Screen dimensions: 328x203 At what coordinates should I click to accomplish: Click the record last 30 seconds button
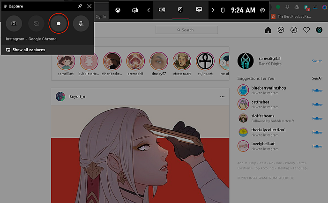[x=36, y=23]
